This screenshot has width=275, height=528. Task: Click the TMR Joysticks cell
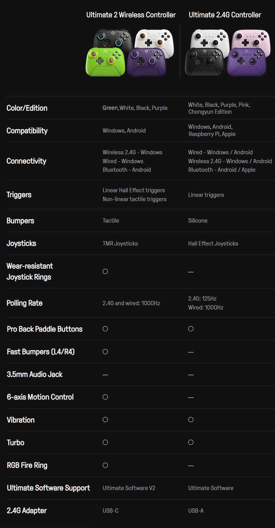(x=120, y=244)
